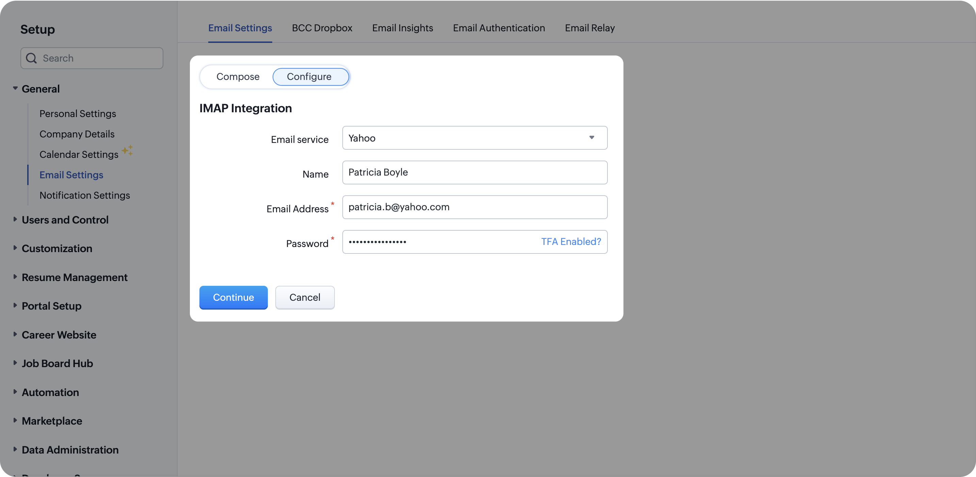Expand Resume Management section
This screenshot has width=976, height=477.
[15, 277]
